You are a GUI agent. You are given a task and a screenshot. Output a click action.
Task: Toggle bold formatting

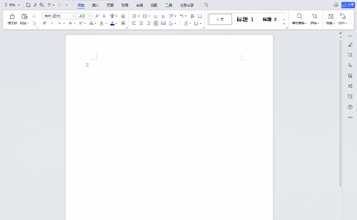tap(45, 23)
